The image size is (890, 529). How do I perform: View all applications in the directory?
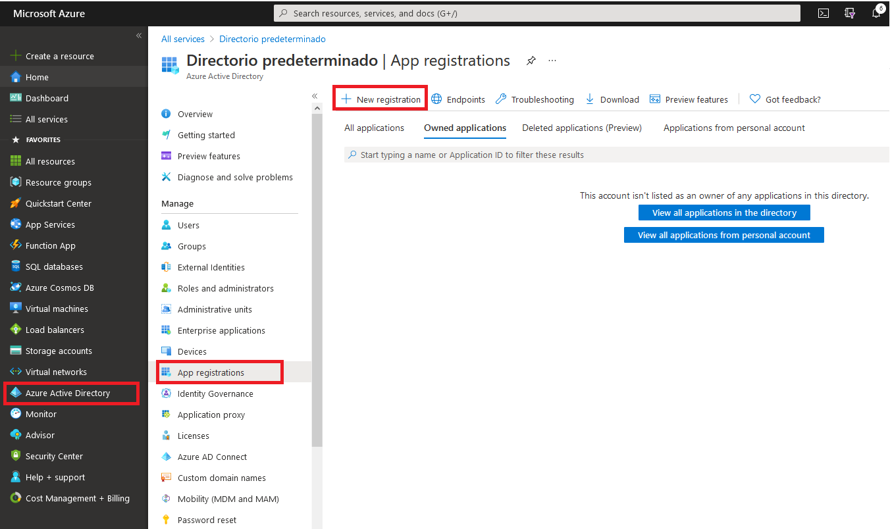723,212
